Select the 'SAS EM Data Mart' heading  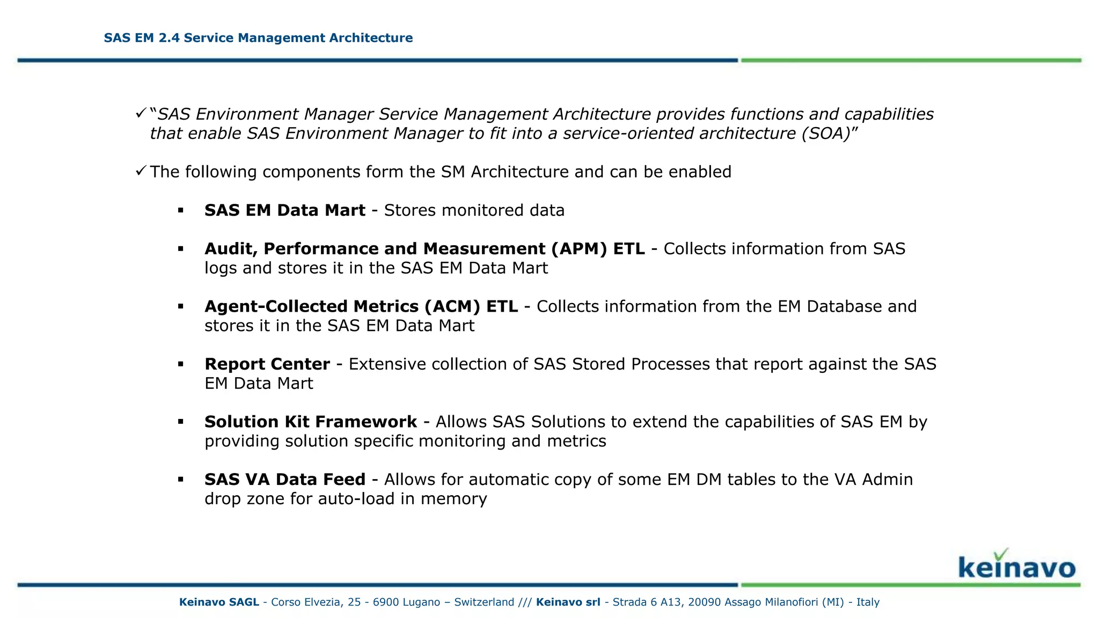(x=285, y=210)
